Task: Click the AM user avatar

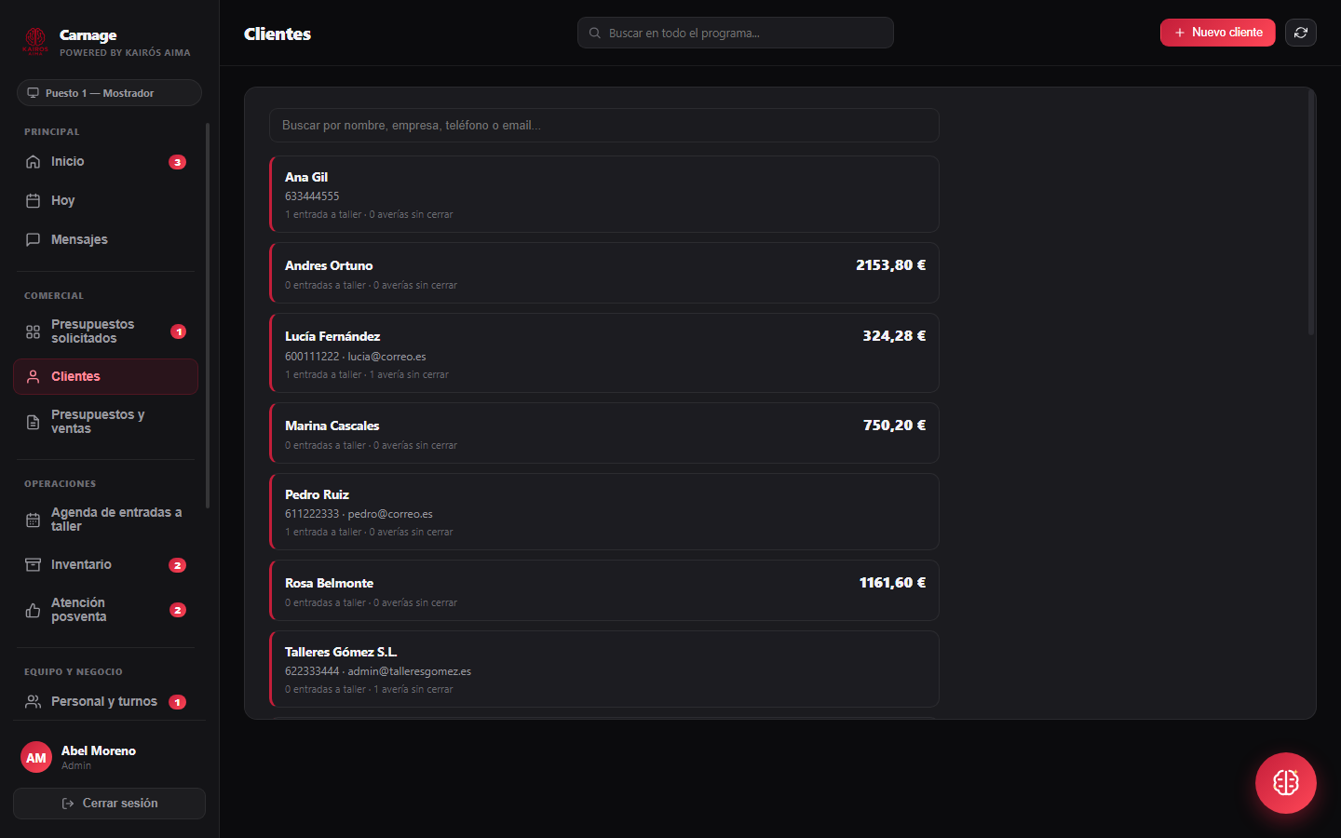Action: (x=36, y=758)
